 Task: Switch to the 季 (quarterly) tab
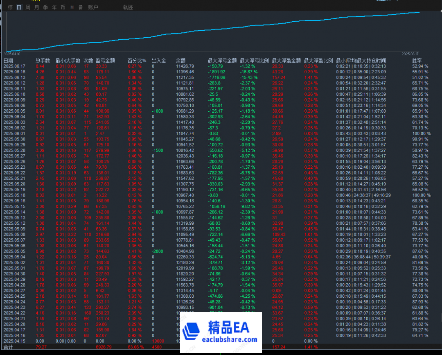tap(45, 7)
